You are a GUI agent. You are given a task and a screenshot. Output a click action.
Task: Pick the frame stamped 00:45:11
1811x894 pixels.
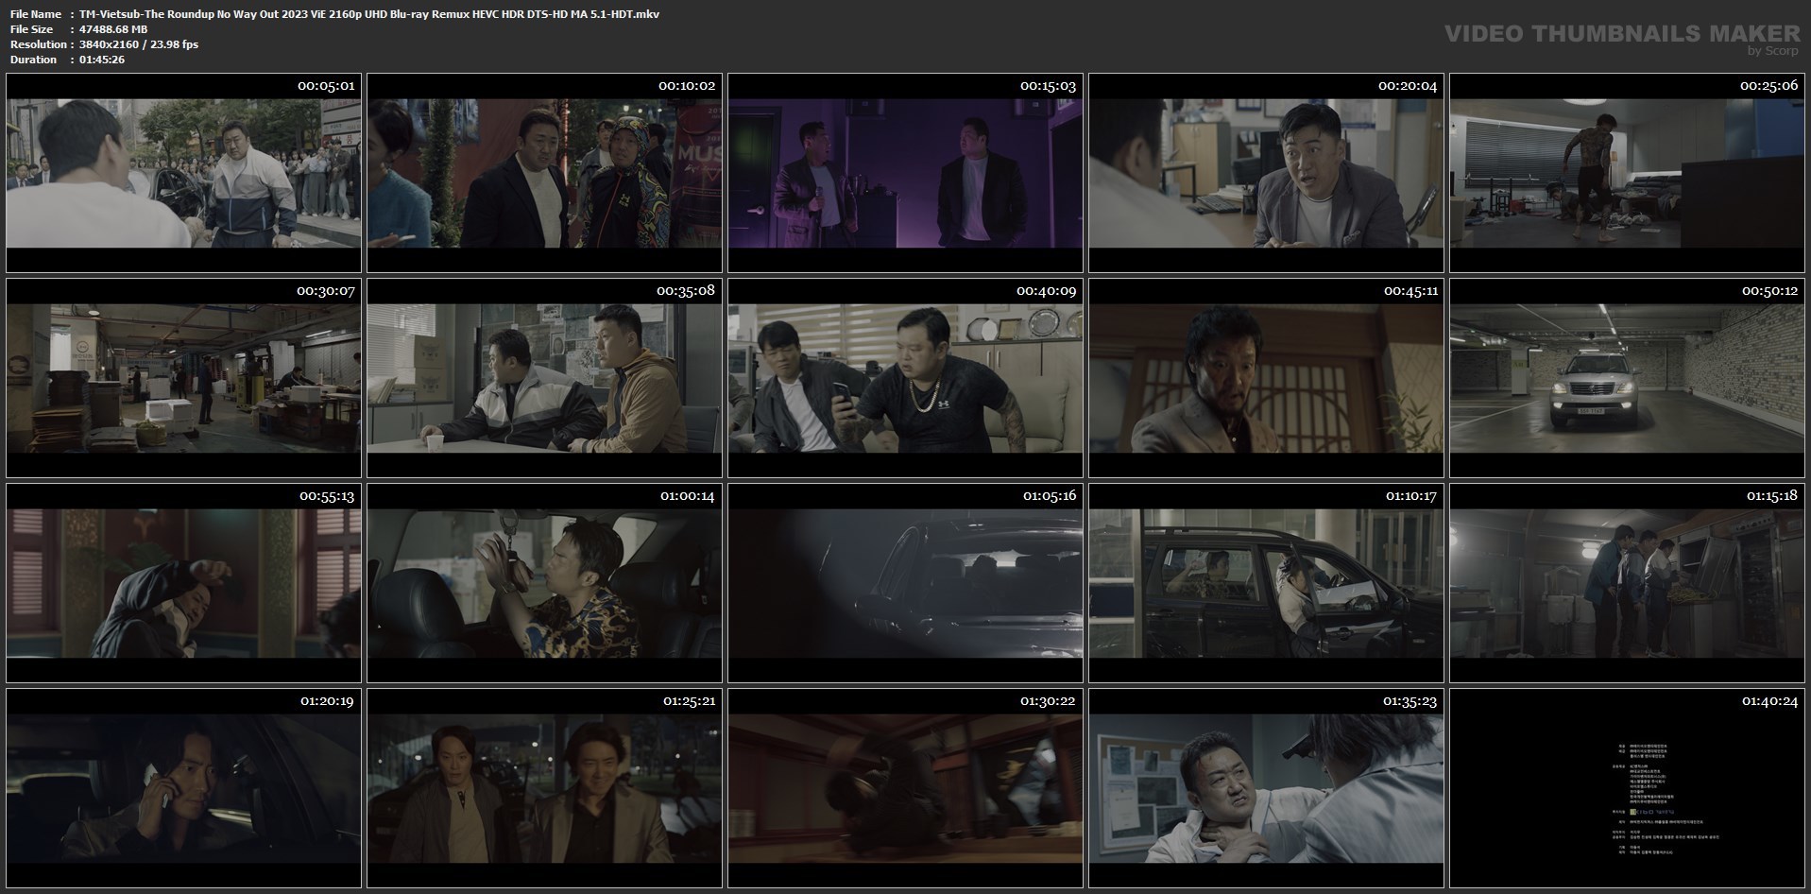point(1266,378)
